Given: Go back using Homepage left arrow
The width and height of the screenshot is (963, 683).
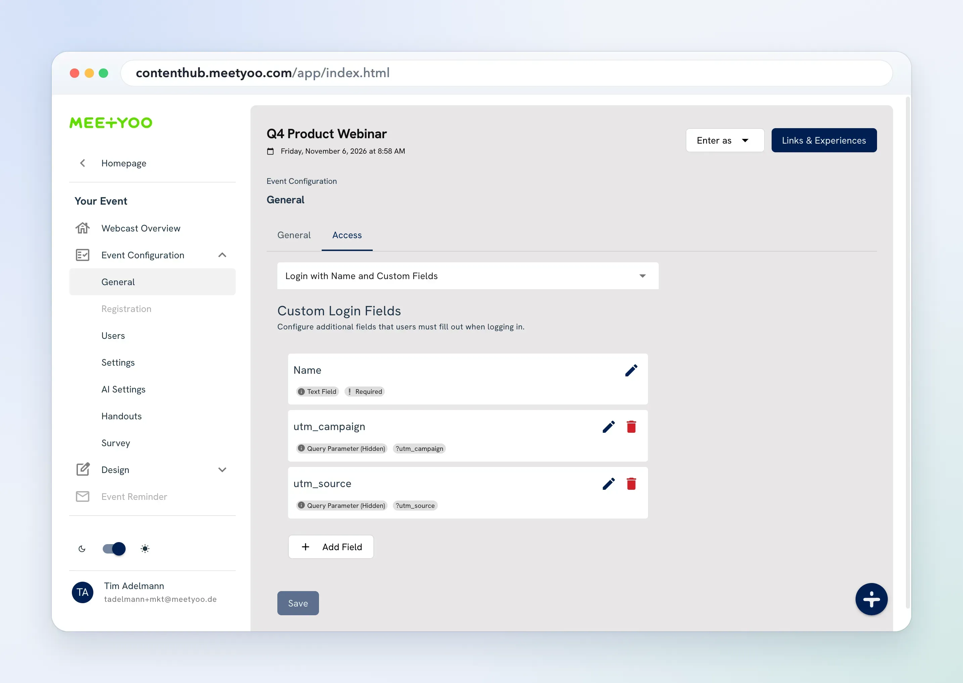Looking at the screenshot, I should 83,163.
